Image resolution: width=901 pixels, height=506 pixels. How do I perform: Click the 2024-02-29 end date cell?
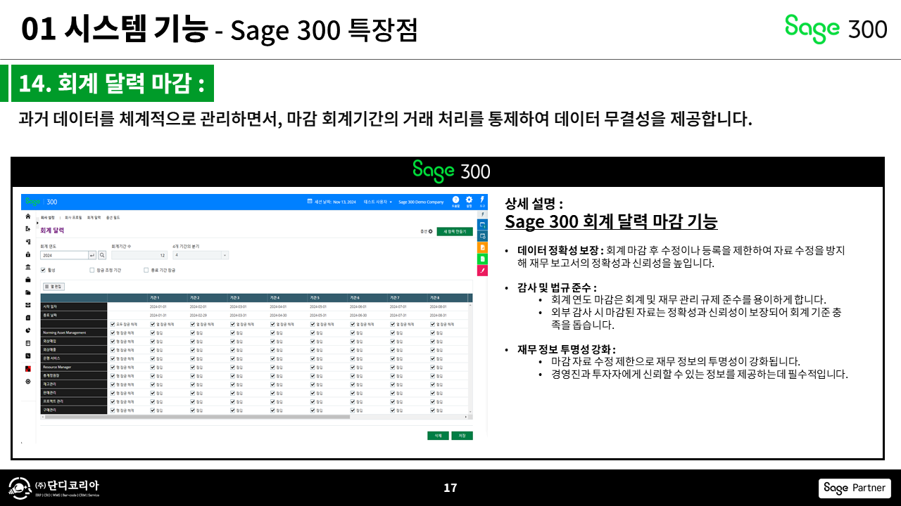coord(207,316)
